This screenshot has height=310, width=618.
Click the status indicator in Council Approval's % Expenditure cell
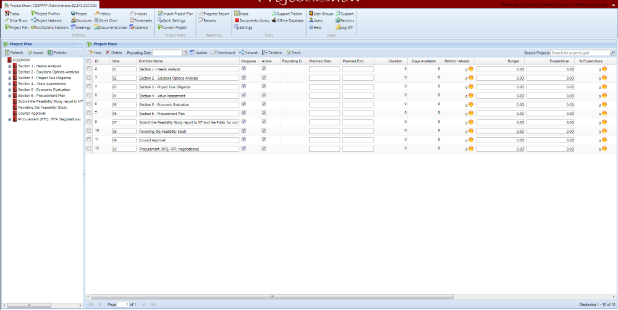(x=604, y=141)
